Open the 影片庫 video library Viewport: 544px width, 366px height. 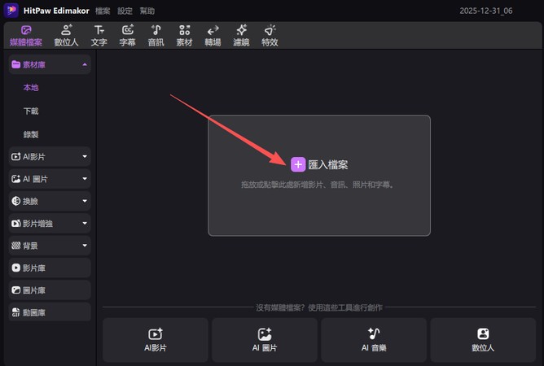pyautogui.click(x=50, y=268)
